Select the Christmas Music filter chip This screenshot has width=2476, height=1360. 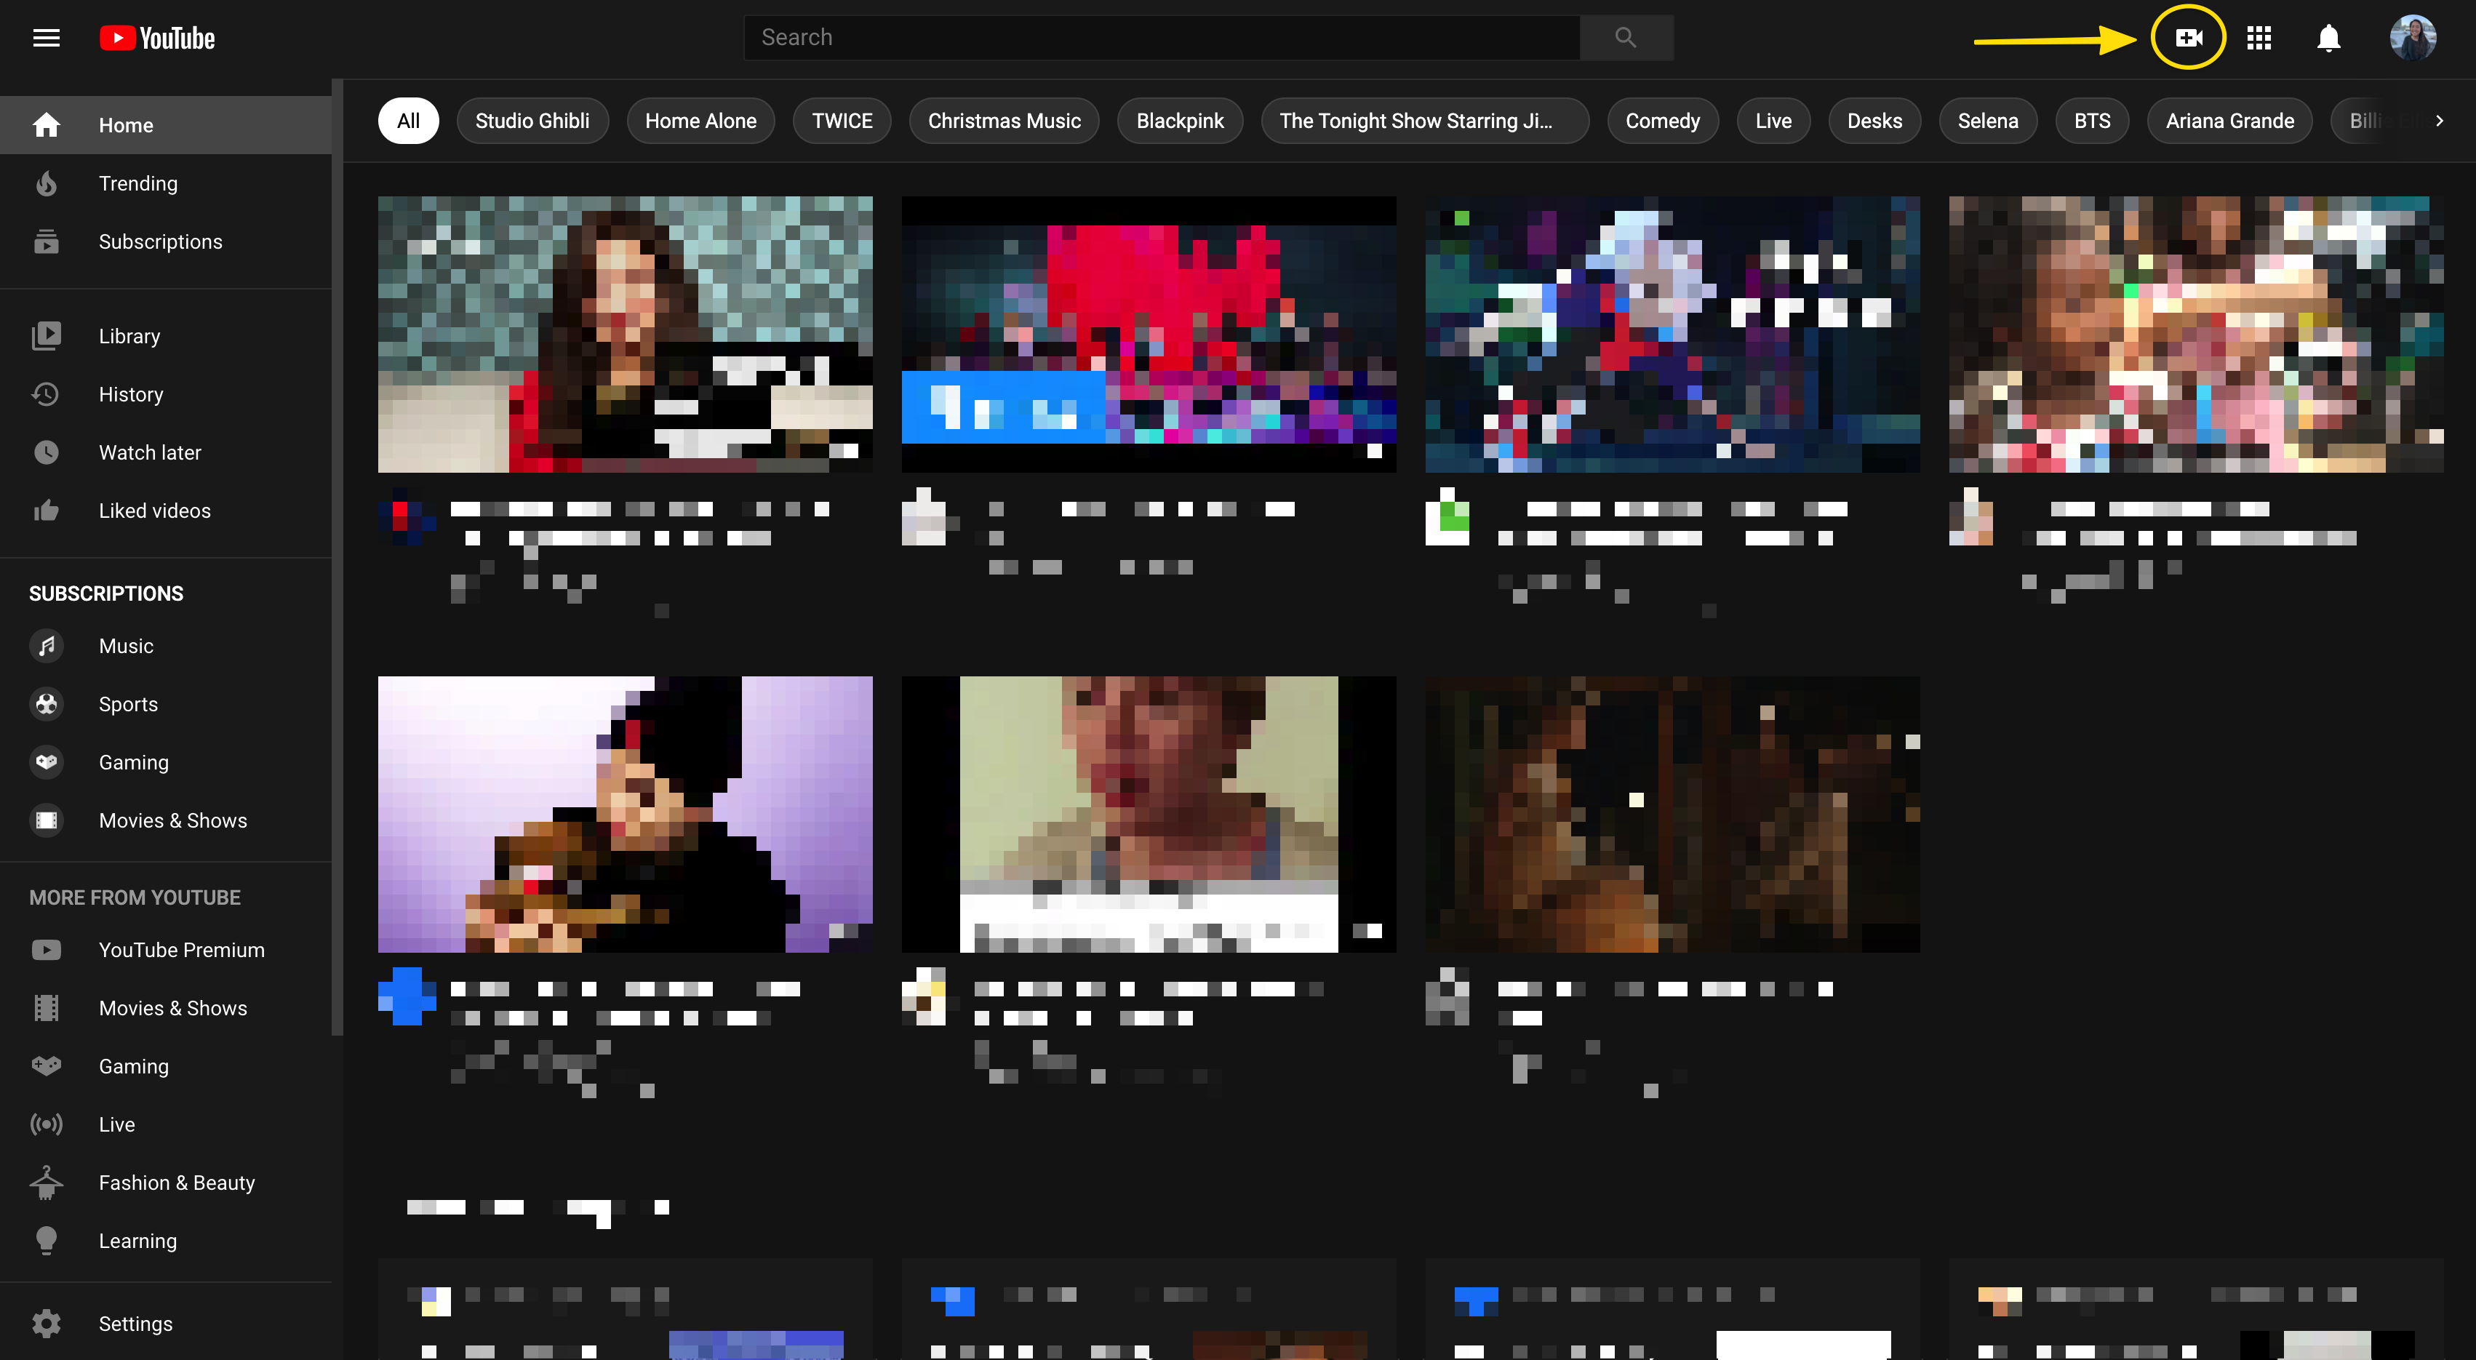(1004, 121)
